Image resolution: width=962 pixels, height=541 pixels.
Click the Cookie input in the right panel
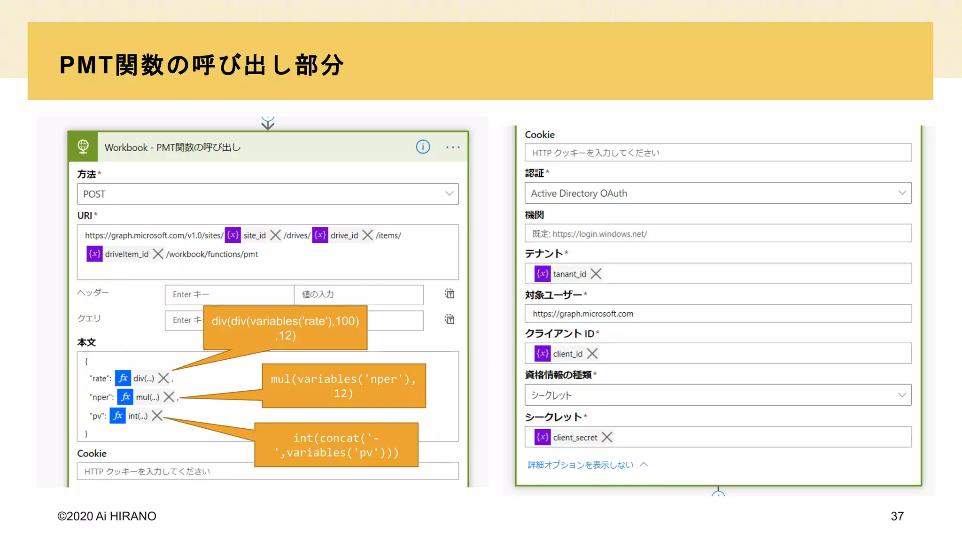point(718,153)
